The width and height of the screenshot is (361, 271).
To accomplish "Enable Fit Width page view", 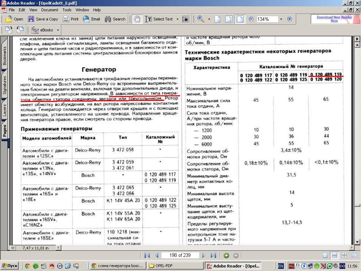I will click(x=240, y=19).
